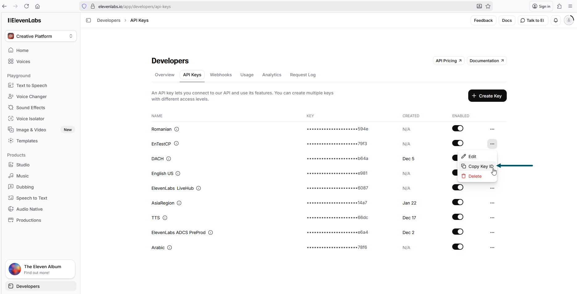577x294 pixels.
Task: Open Voice Changer from sidebar
Action: (x=31, y=97)
